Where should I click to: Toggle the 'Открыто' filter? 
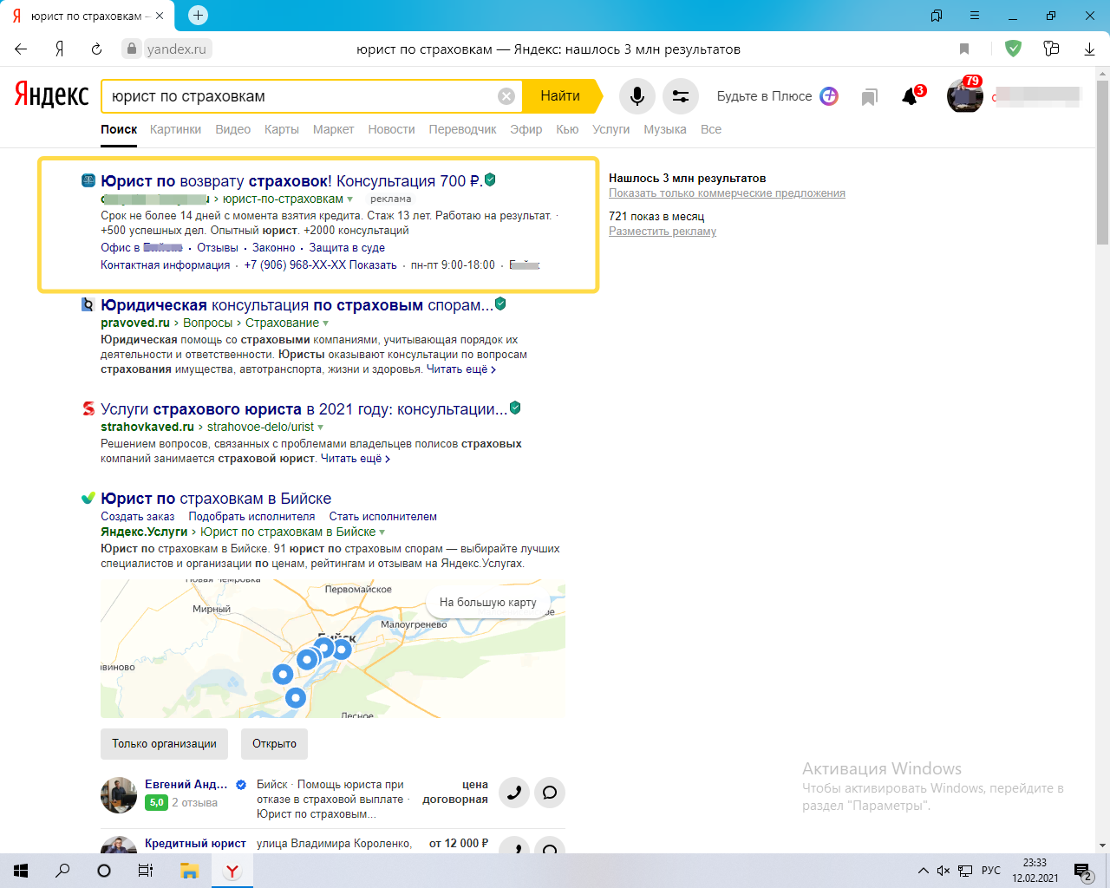tap(274, 744)
